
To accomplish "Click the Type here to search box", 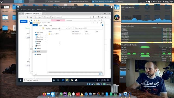I will click(x=37, y=80).
